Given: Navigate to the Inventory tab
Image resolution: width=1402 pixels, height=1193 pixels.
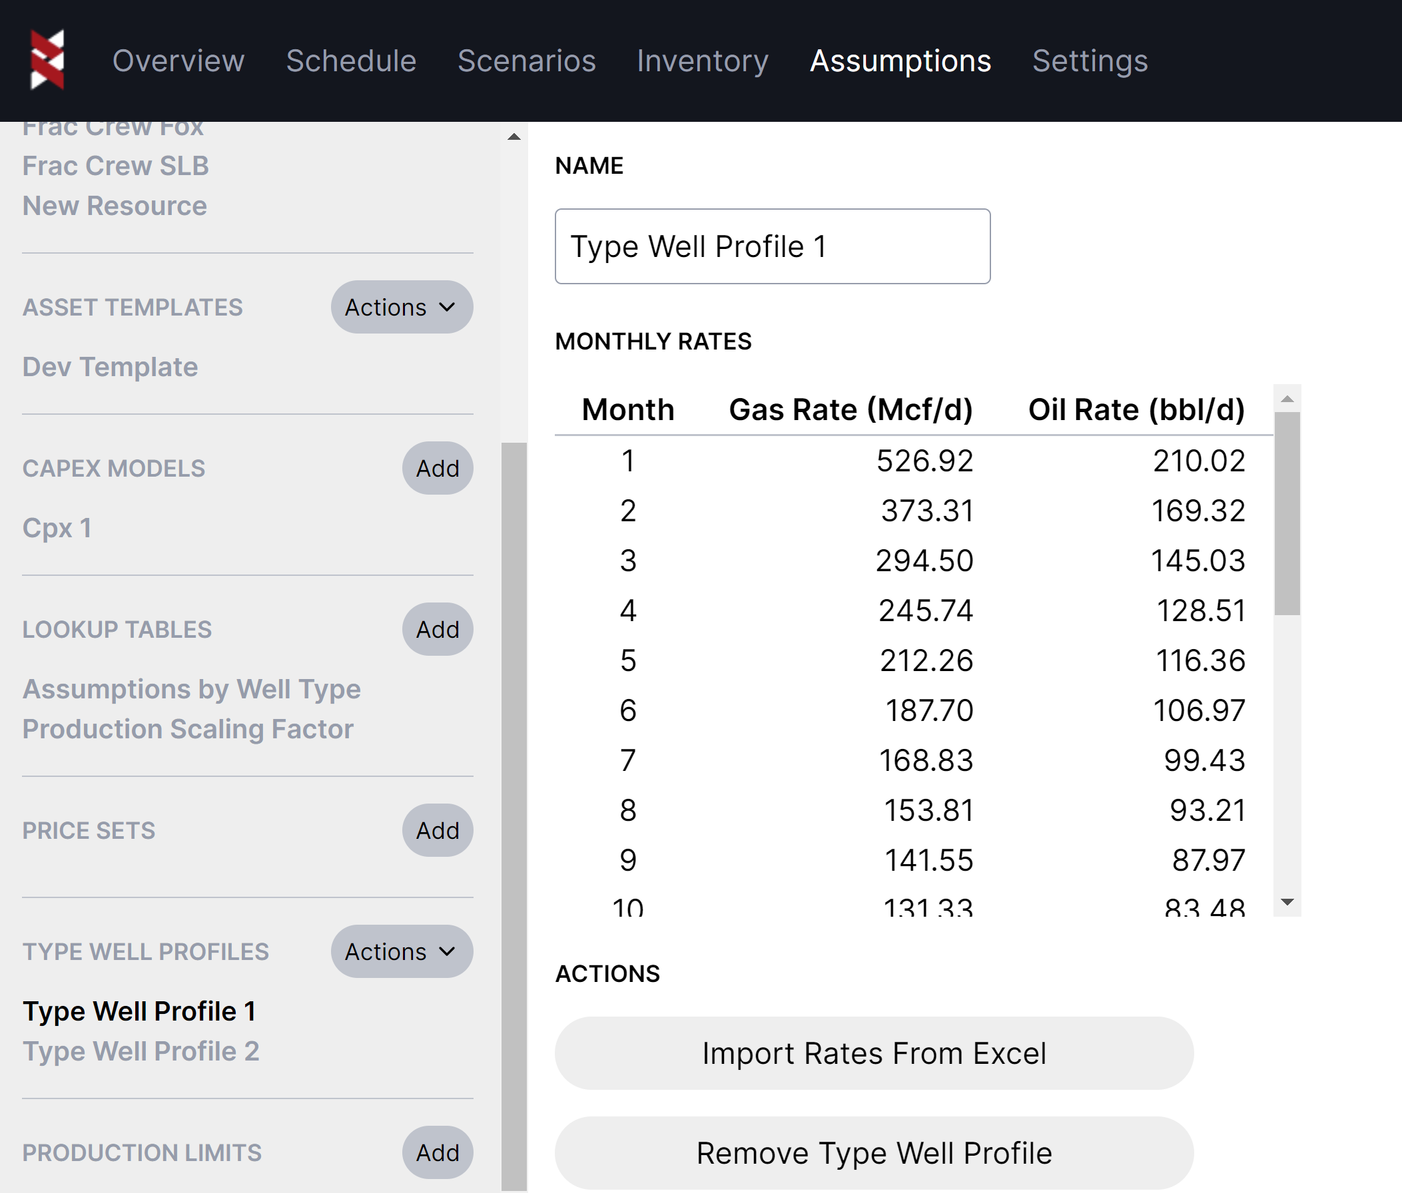Looking at the screenshot, I should click(703, 61).
